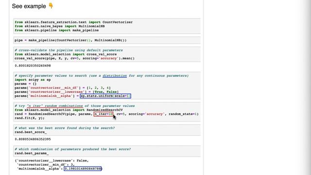Click "'countvectorizer__min_df': 3" output line
This screenshot has height=175, width=311.
click(x=46, y=165)
